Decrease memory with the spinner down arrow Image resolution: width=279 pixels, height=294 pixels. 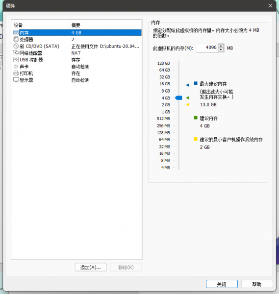pos(221,49)
